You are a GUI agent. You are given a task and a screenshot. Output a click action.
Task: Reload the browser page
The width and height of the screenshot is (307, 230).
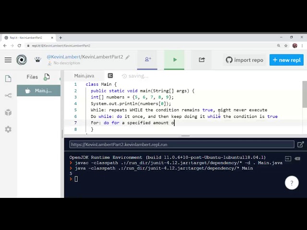click(19, 46)
